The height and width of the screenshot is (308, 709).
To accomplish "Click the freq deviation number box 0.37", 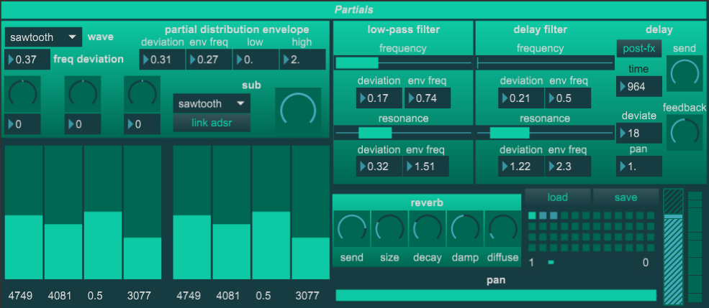I will point(27,59).
